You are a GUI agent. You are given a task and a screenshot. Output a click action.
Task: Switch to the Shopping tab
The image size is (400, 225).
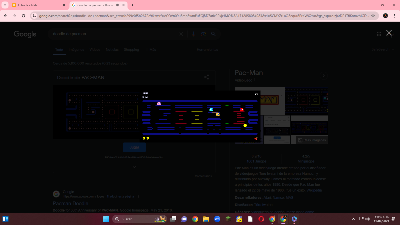(131, 49)
